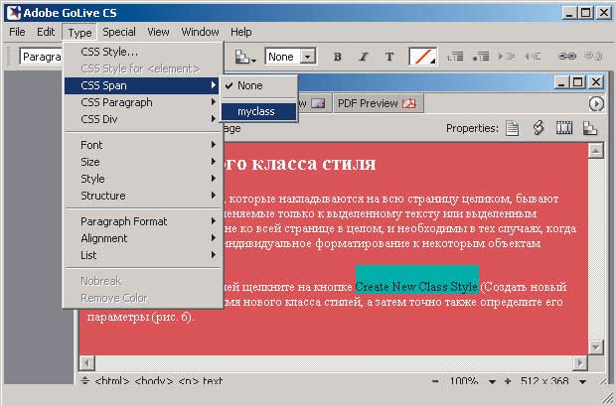This screenshot has width=616, height=406.
Task: Open the 512 x 368 window size dropdown
Action: click(x=583, y=381)
